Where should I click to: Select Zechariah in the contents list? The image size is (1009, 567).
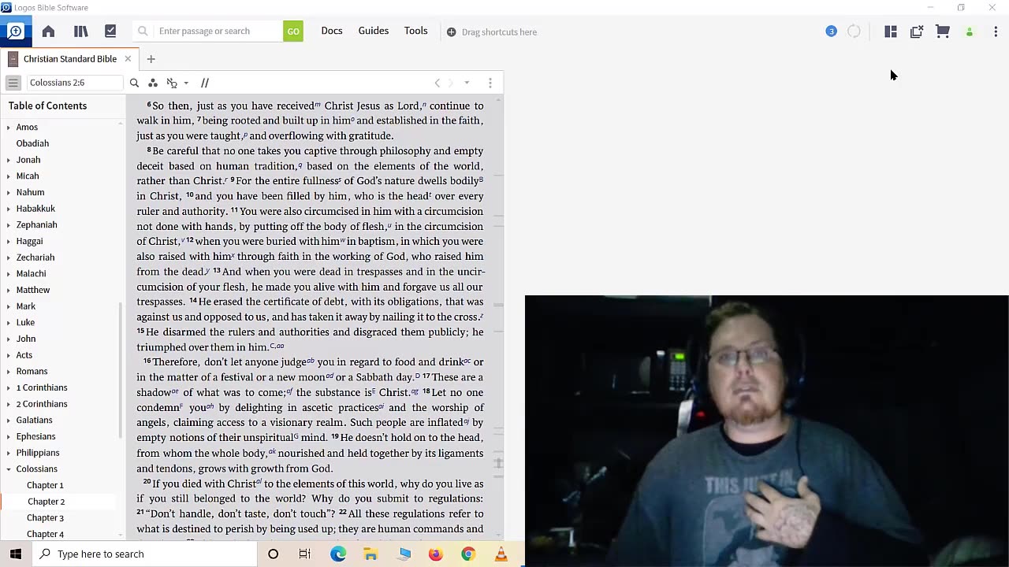(35, 258)
